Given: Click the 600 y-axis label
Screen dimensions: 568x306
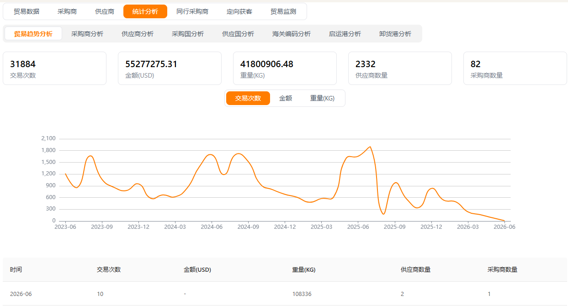Looking at the screenshot, I should [51, 197].
